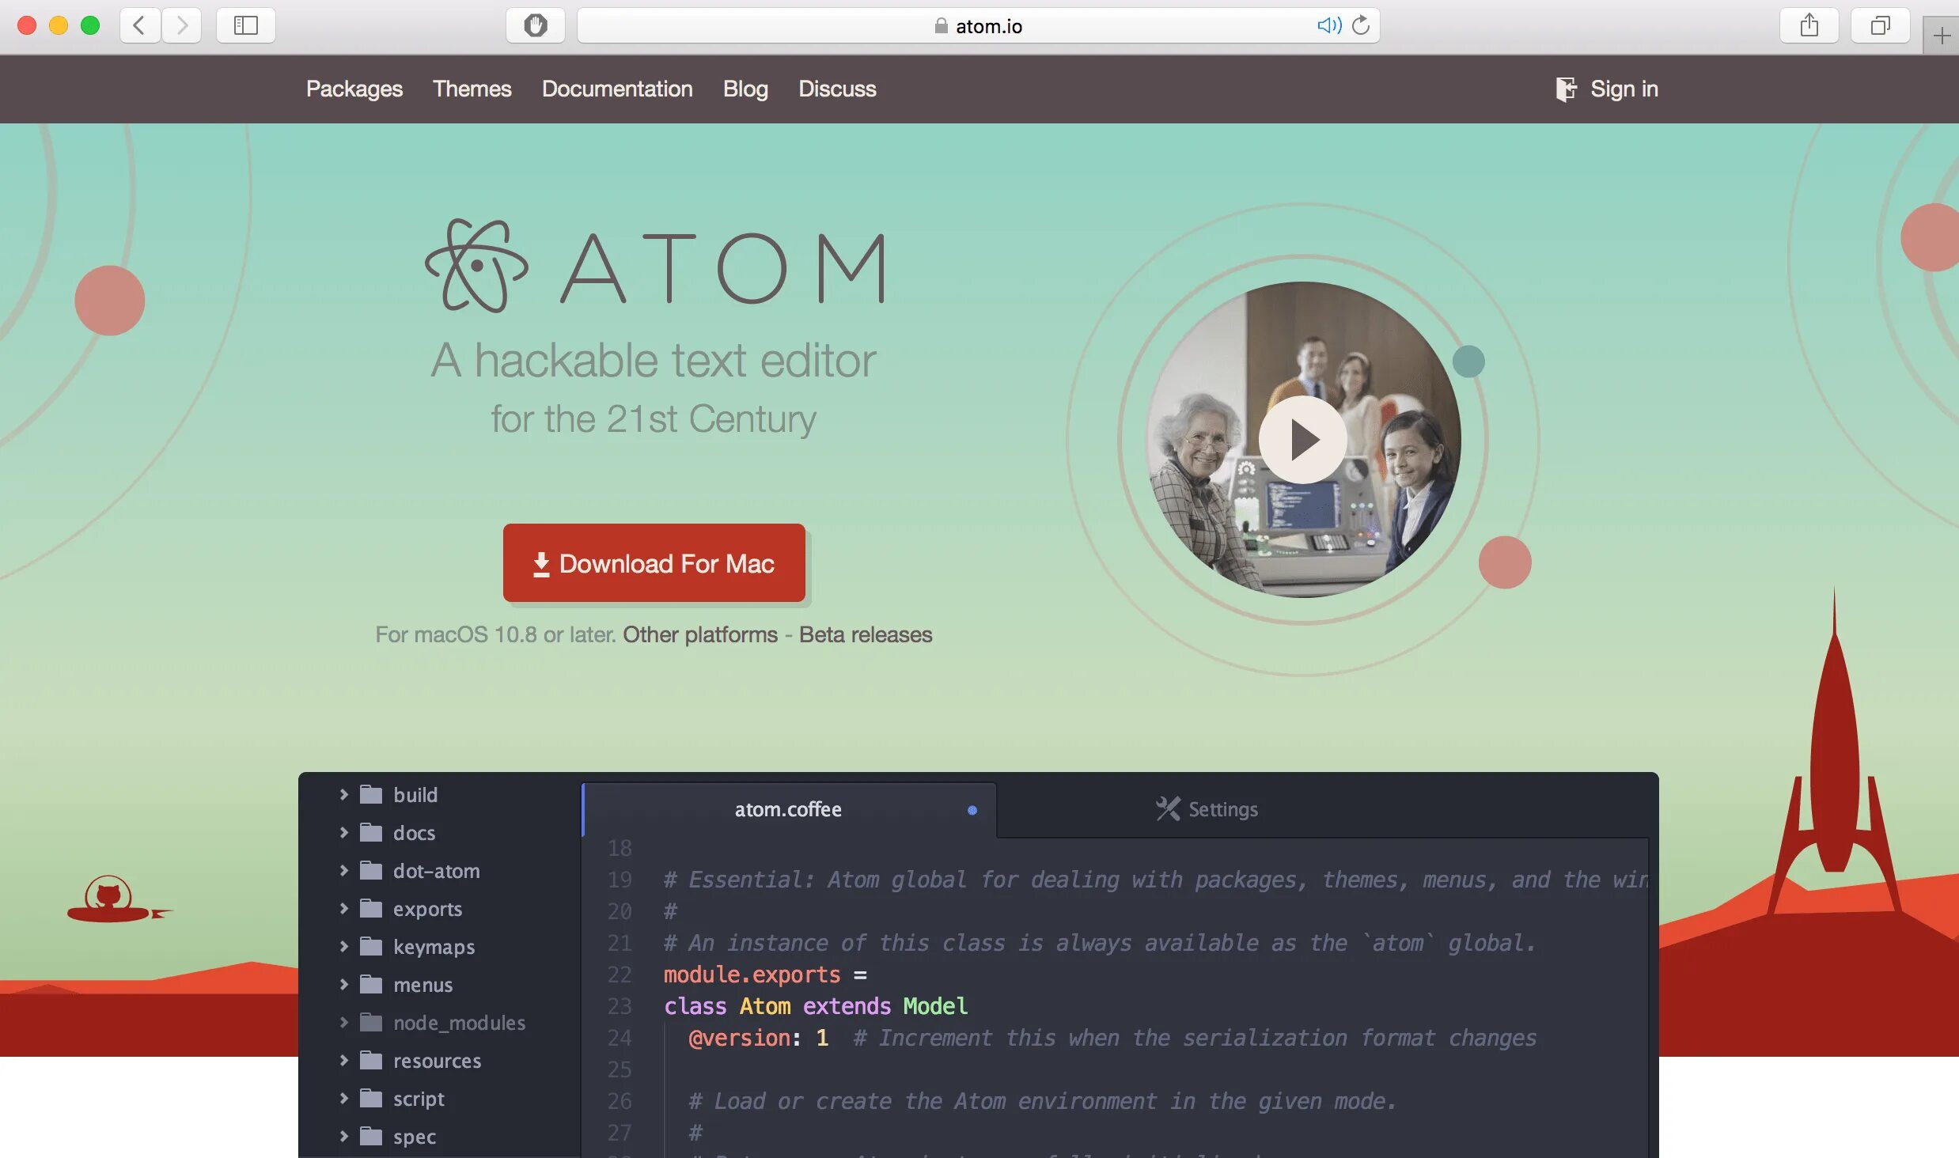Expand the exports folder chevron

343,908
